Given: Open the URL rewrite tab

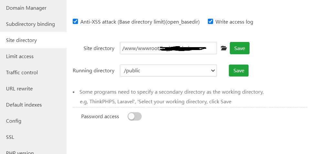Looking at the screenshot, I should (19, 88).
